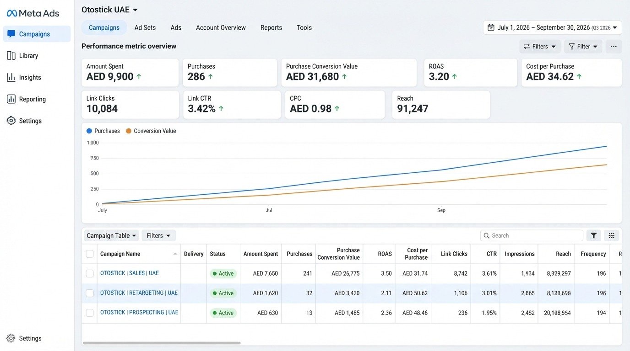Click the table horizontal scrollbar
This screenshot has width=630, height=351.
[162, 343]
